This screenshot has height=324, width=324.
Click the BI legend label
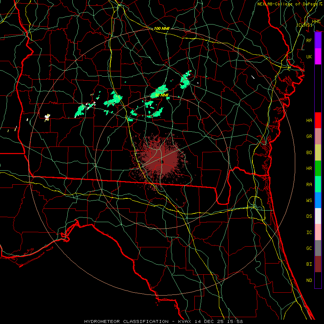click(x=309, y=264)
